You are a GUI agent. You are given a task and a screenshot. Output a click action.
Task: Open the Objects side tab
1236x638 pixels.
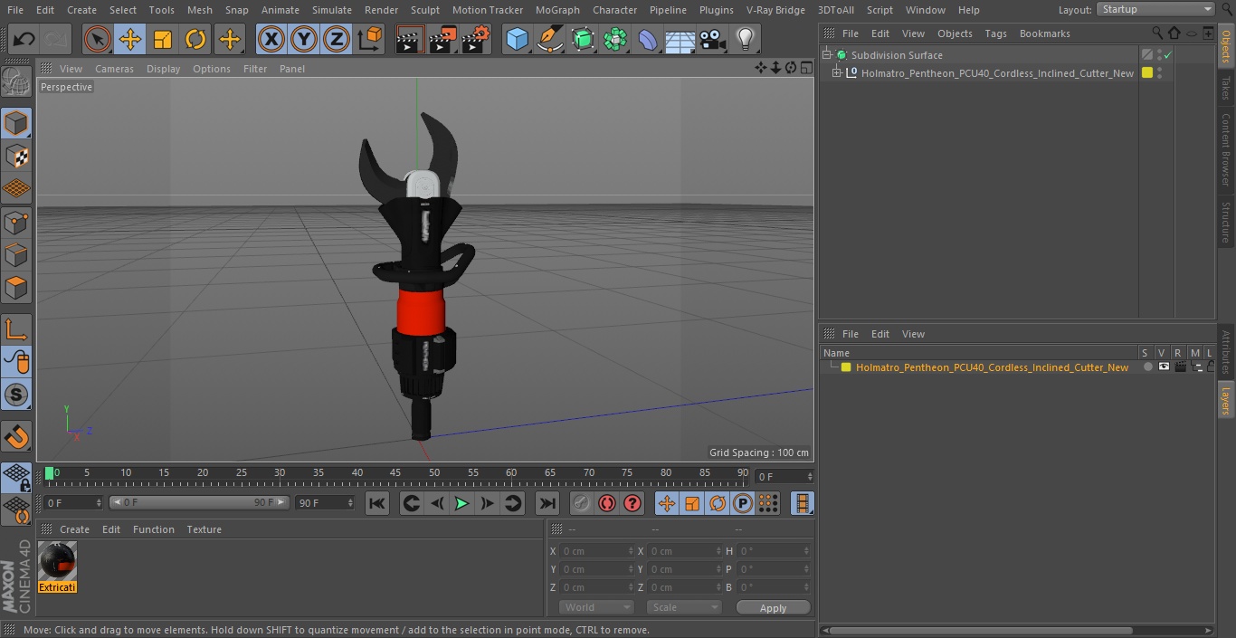point(1226,46)
